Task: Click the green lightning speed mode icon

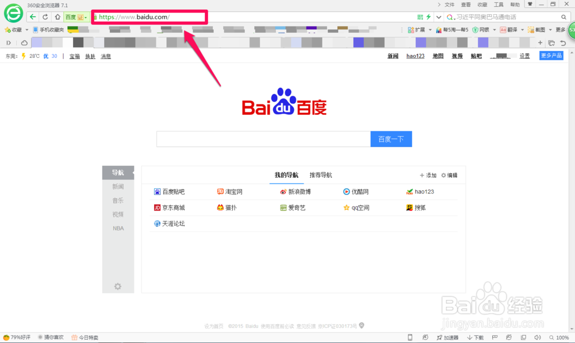Action: [x=428, y=17]
